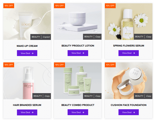Image resolution: width=156 pixels, height=120 pixels.
Task: Click the arrow icon on Make-Up Cream's View Deal
Action: click(x=33, y=53)
